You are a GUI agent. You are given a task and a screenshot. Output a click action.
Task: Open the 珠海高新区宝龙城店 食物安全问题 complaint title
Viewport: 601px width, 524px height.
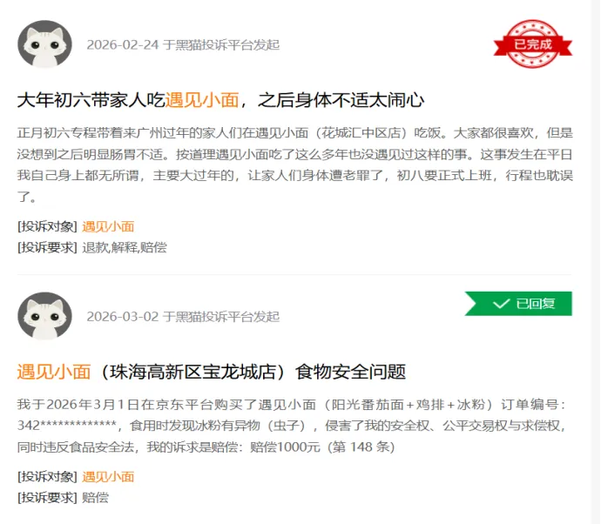click(x=211, y=372)
